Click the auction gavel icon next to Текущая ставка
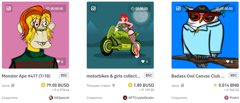The height and width of the screenshot is (103, 240). pos(113,85)
